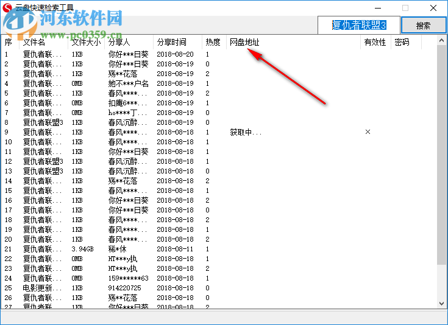Click date 2018-08-20 in row 1

(x=175, y=54)
